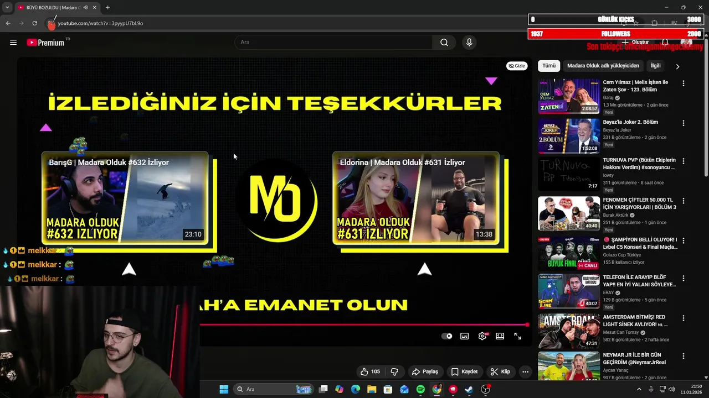
Task: Open Cem Yılmaz Melis İşiten video title
Action: click(x=635, y=86)
